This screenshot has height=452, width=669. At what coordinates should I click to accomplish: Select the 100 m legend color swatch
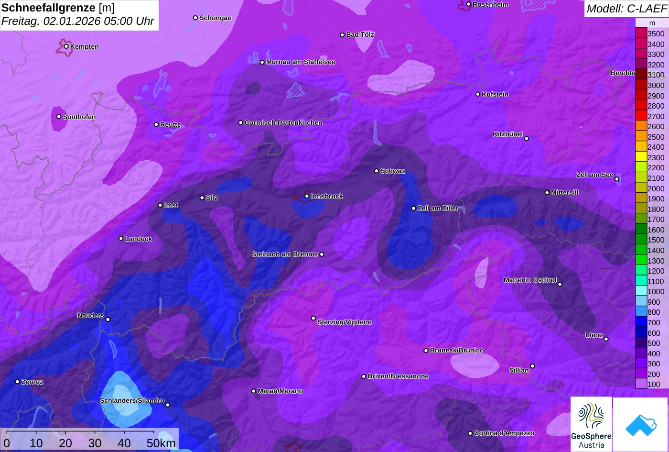coord(641,384)
